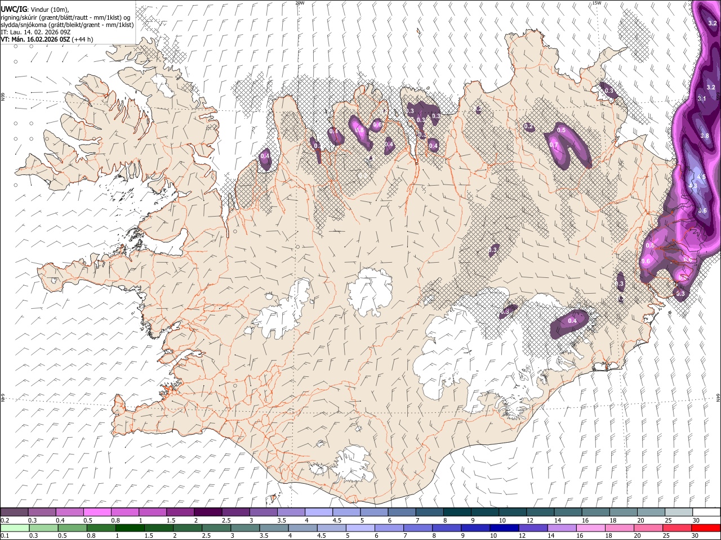Screen dimensions: 721x540
Task: Select the bright pink 0.5 snow legend swatch
Action: click(x=97, y=512)
